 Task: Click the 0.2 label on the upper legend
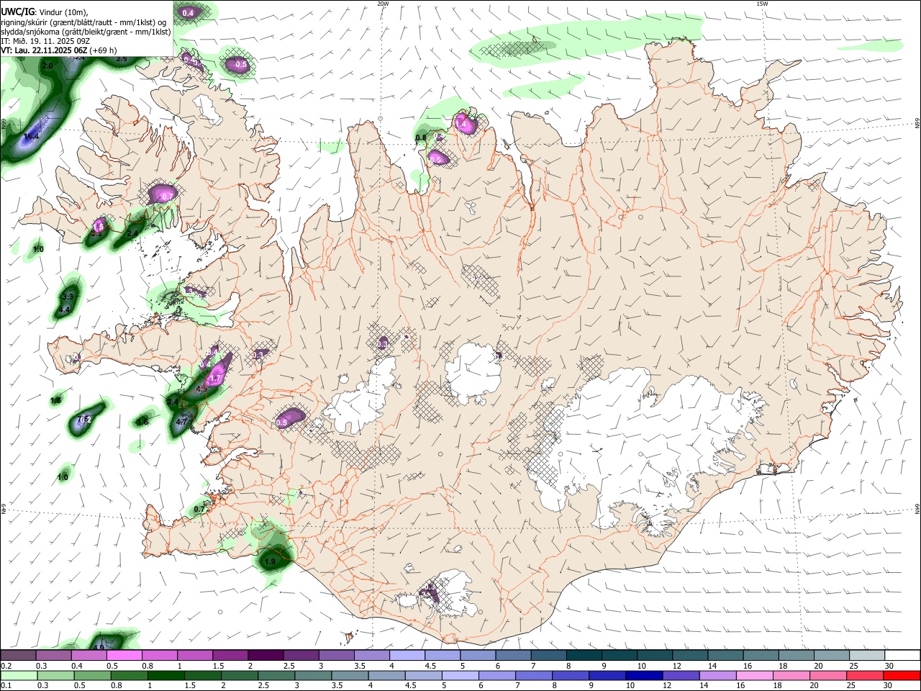[6, 666]
